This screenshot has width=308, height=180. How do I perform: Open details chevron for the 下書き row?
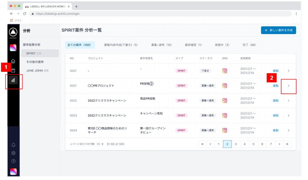coord(289,71)
